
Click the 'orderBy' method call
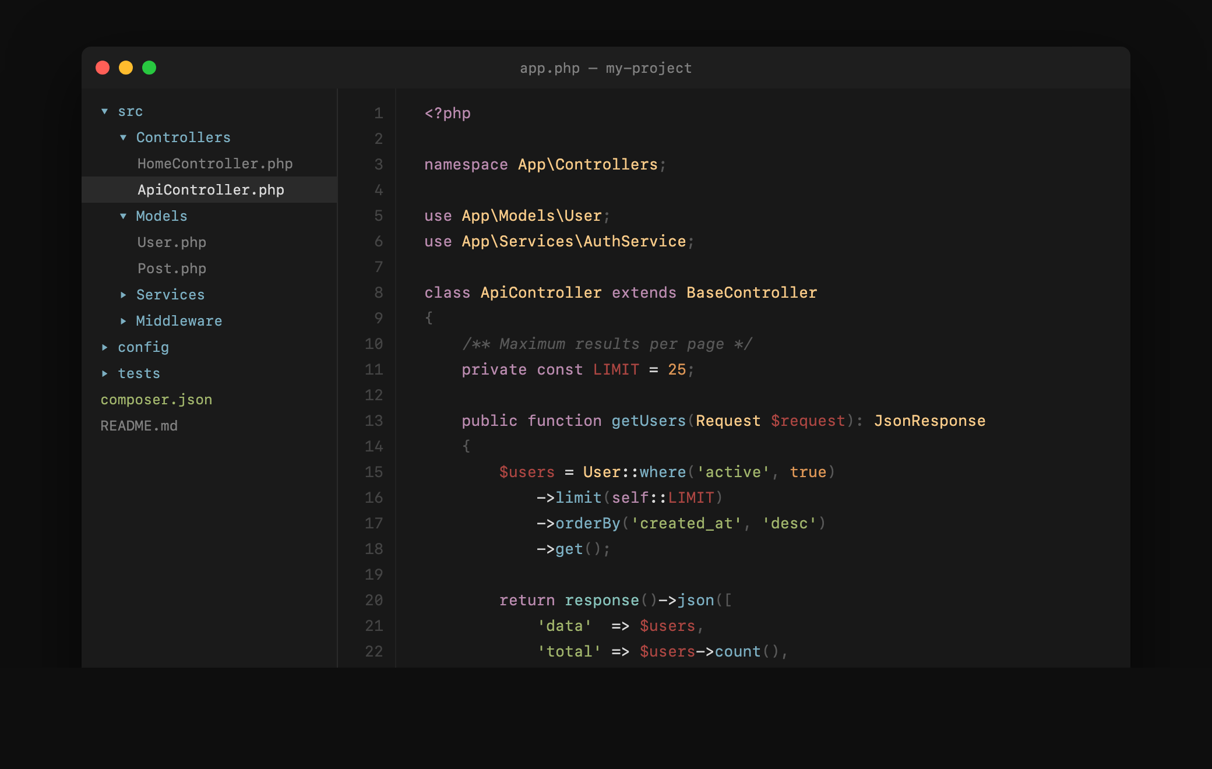[588, 523]
